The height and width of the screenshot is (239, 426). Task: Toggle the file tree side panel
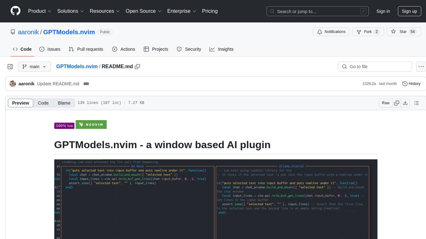[10, 67]
